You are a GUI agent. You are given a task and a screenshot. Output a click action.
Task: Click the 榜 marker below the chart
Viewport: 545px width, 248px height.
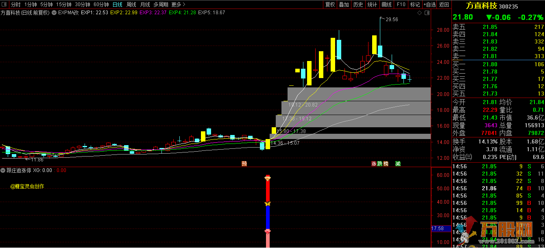(x=386, y=163)
